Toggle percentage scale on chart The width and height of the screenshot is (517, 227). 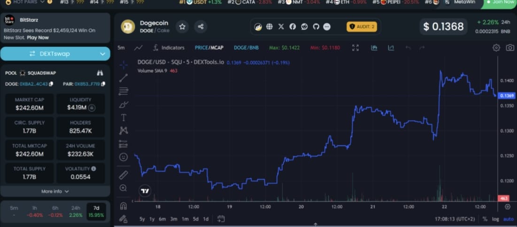(x=485, y=219)
